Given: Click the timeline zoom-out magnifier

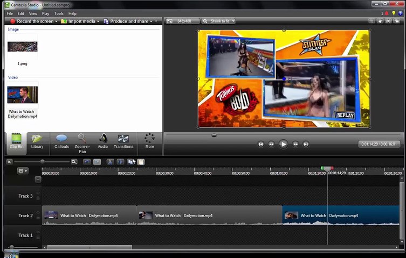Looking at the screenshot, I should pyautogui.click(x=9, y=162).
